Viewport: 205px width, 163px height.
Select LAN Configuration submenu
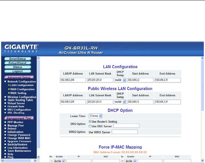[22, 85]
